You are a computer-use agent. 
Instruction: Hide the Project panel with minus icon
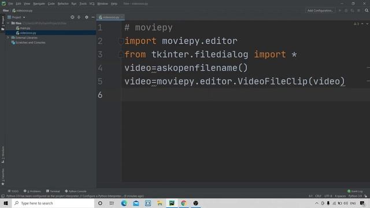(x=93, y=17)
